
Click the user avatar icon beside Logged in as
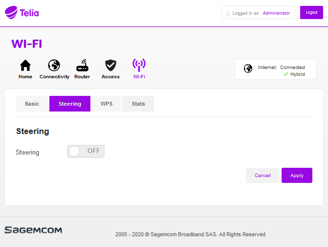(228, 13)
